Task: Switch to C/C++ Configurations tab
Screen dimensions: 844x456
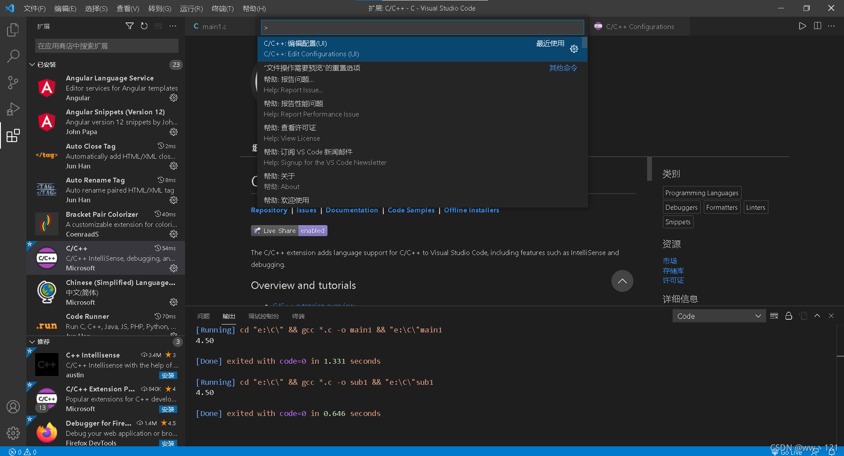Action: [x=638, y=26]
